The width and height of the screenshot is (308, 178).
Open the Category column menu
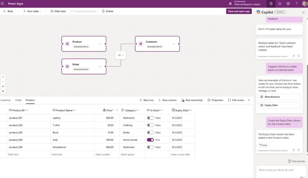coord(138,110)
